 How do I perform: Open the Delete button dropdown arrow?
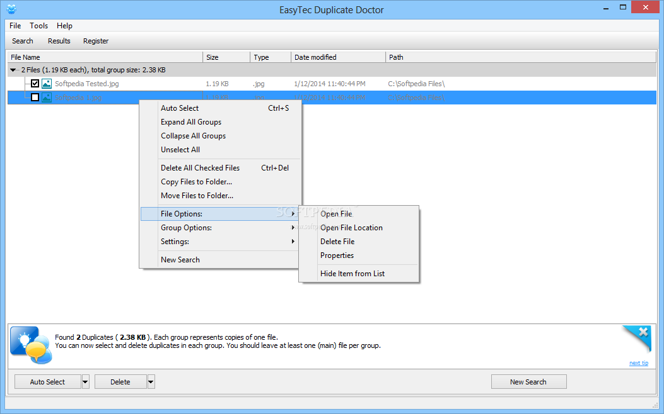click(151, 382)
